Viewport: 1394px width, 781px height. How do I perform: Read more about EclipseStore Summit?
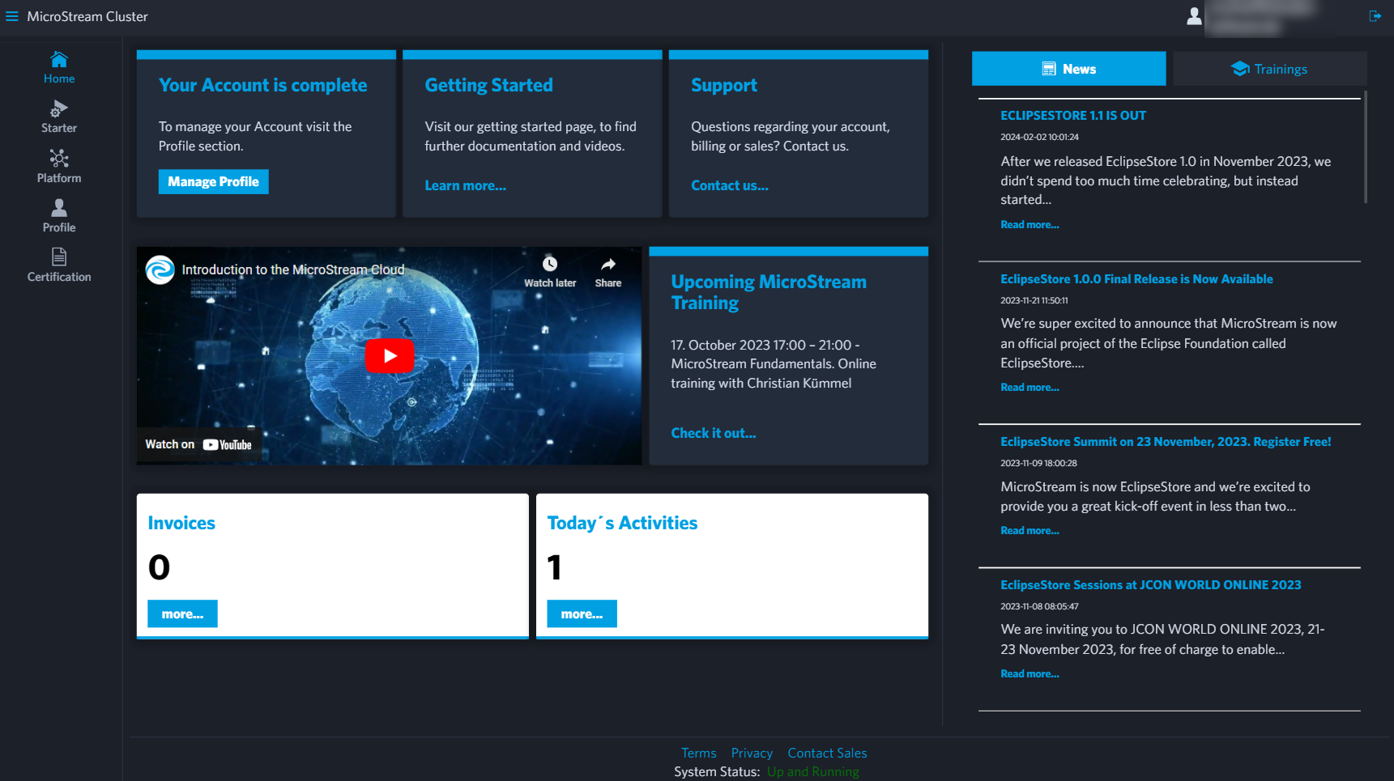point(1030,531)
